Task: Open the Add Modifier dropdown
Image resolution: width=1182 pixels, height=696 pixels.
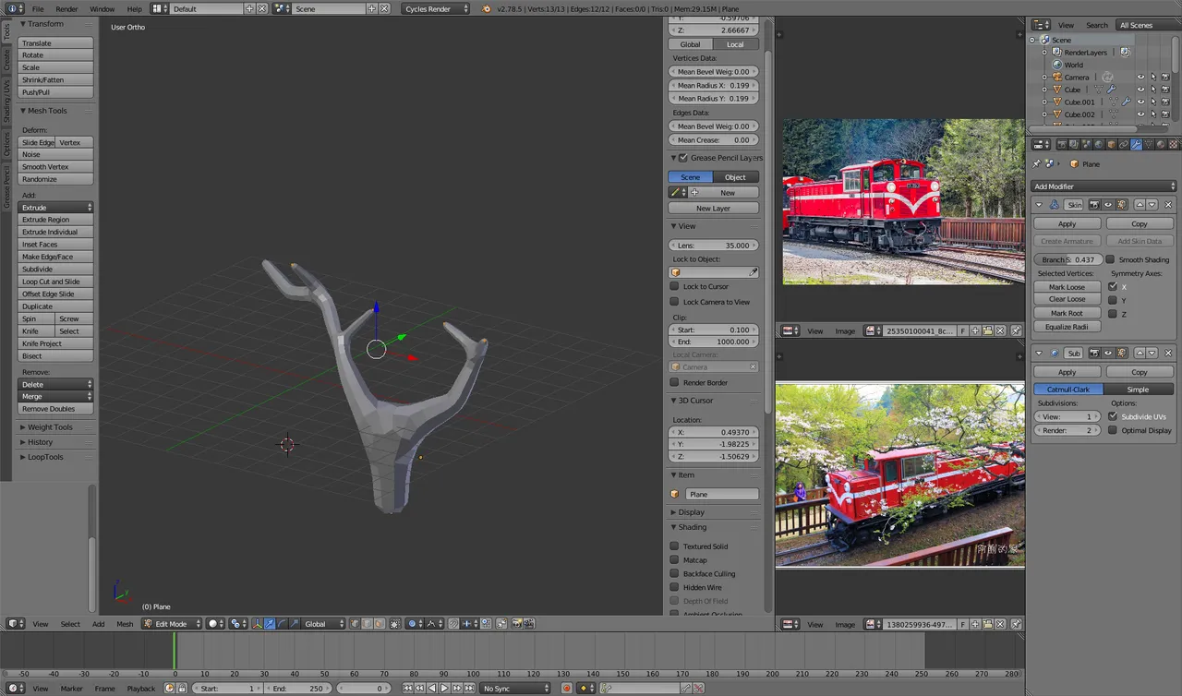Action: [1104, 186]
